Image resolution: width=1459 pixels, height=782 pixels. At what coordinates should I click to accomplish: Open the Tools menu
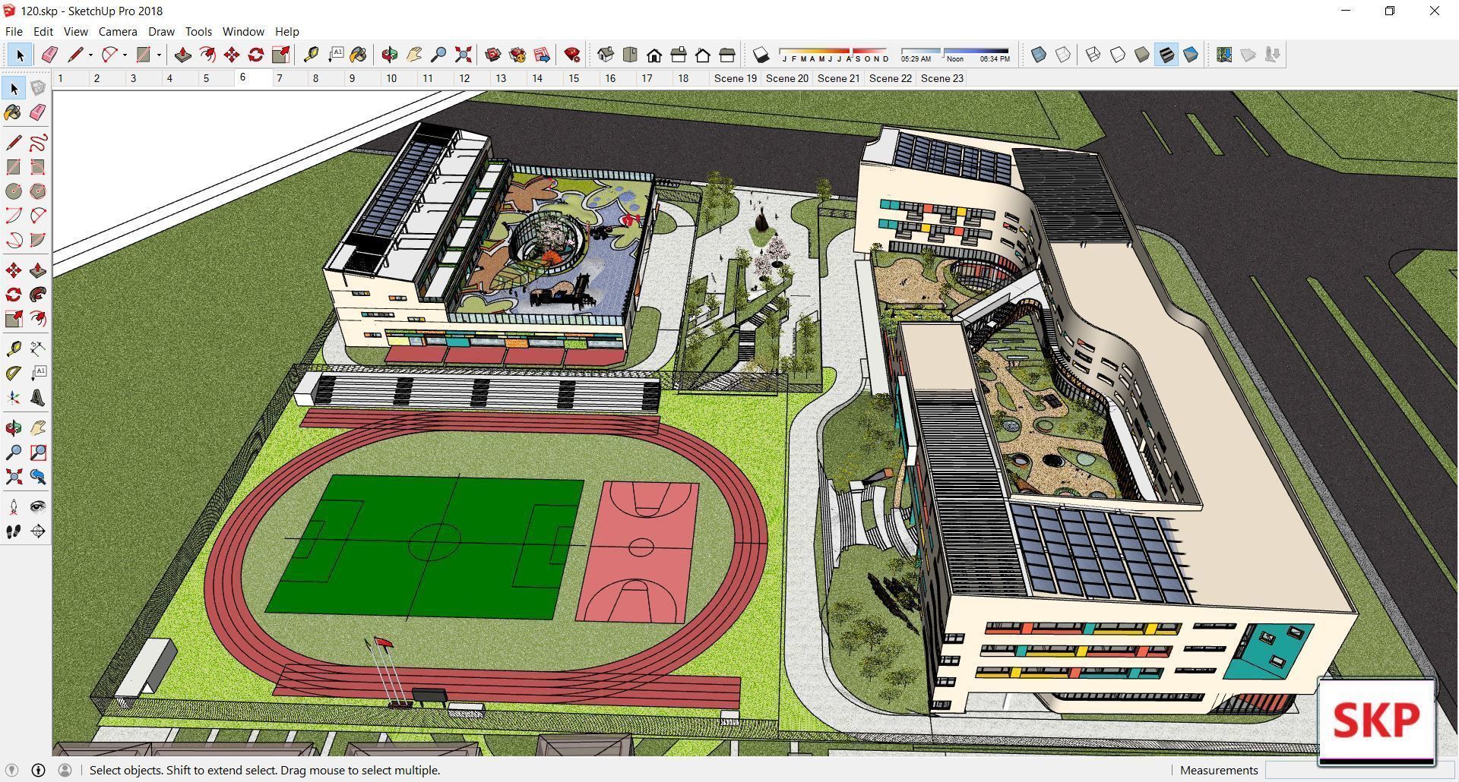pos(198,31)
